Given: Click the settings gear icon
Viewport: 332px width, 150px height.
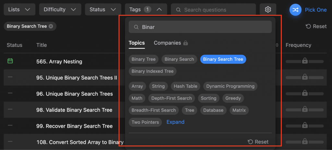Looking at the screenshot, I should tap(268, 10).
